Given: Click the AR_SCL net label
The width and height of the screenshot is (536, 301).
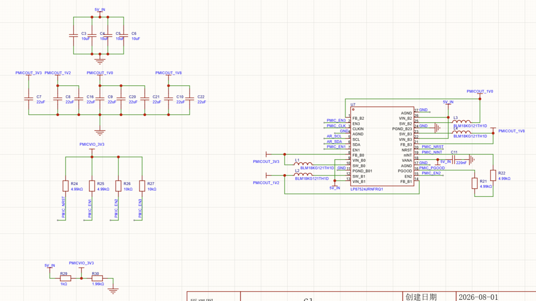Looking at the screenshot, I should [x=334, y=136].
